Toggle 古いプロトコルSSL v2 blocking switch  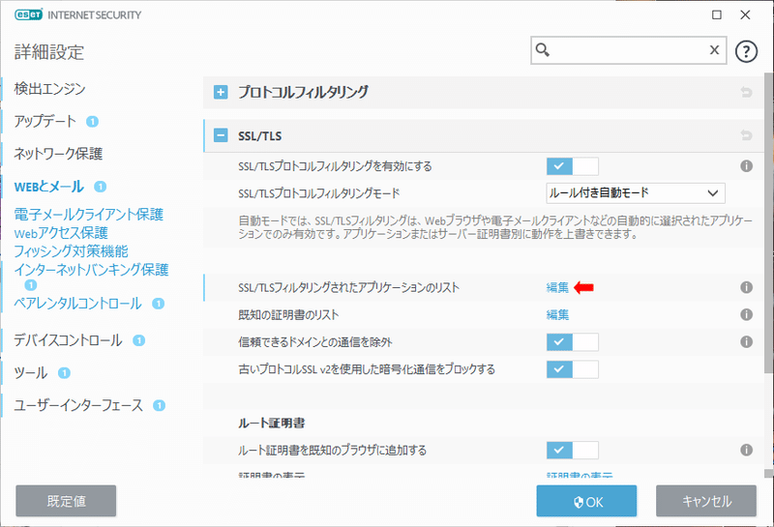(573, 369)
